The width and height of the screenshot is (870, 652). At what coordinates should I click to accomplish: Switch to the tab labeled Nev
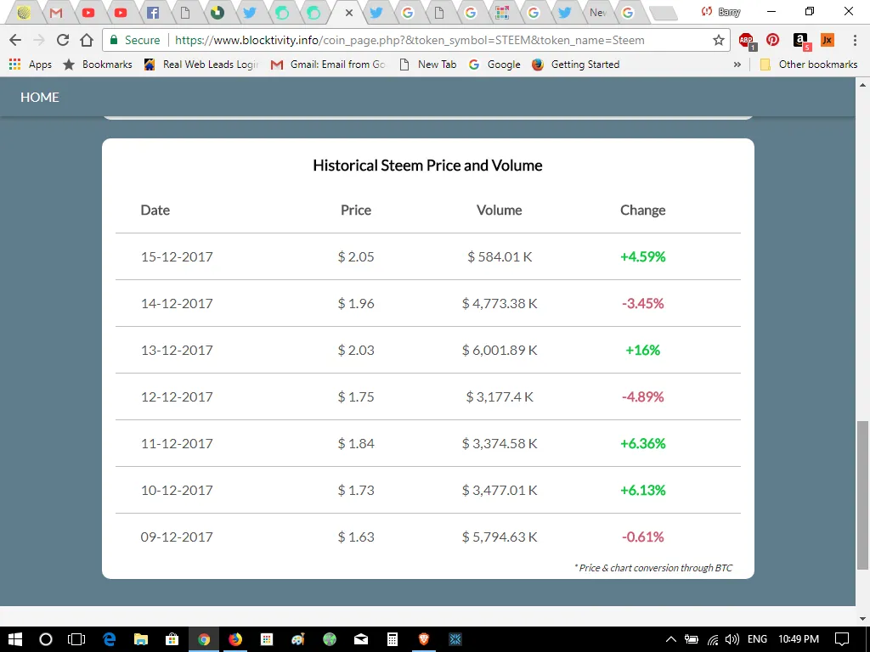(597, 12)
